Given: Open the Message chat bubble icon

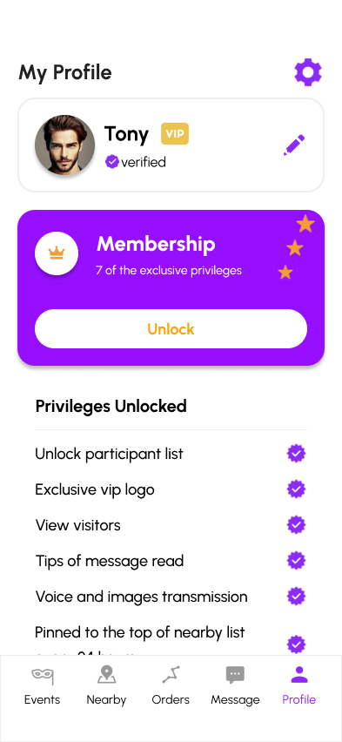Looking at the screenshot, I should [235, 675].
